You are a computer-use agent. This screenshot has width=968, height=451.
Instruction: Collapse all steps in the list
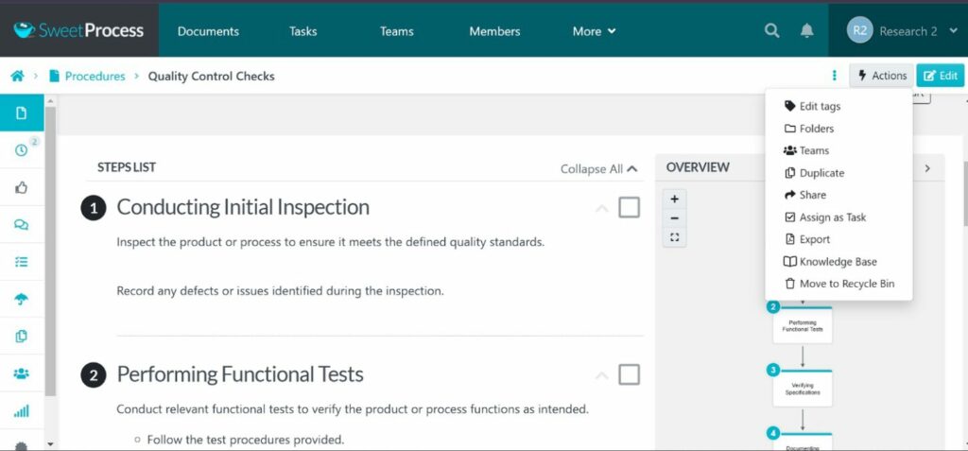[598, 169]
